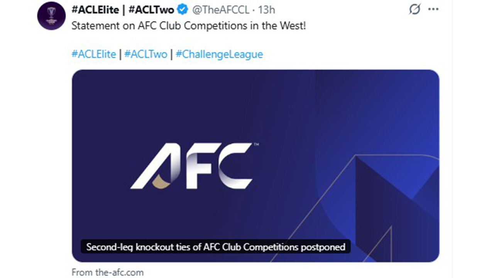Open the post's 13h timestamp
The height and width of the screenshot is (278, 494).
(x=266, y=10)
